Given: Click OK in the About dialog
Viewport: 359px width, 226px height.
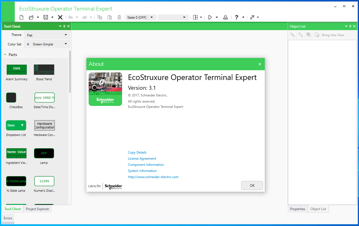Looking at the screenshot, I should [252, 185].
